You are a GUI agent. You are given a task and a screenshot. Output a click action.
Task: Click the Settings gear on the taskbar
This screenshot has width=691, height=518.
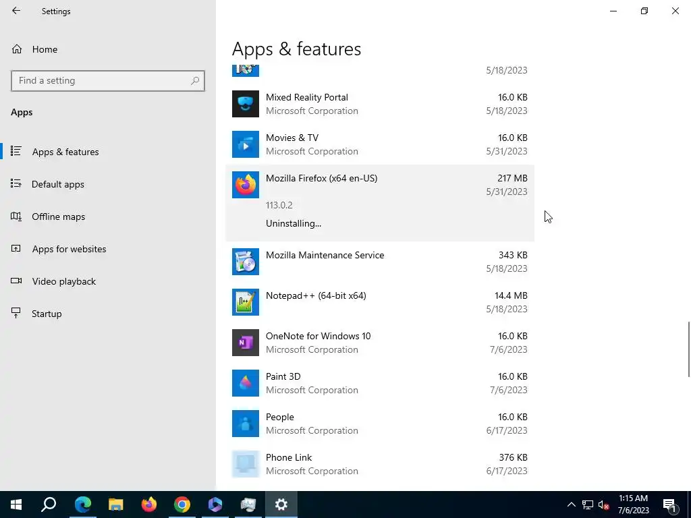coord(281,505)
